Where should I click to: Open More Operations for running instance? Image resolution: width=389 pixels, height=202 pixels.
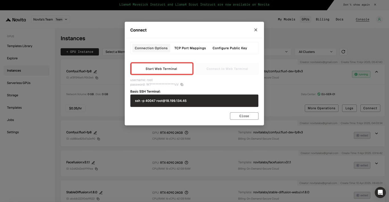click(x=322, y=108)
